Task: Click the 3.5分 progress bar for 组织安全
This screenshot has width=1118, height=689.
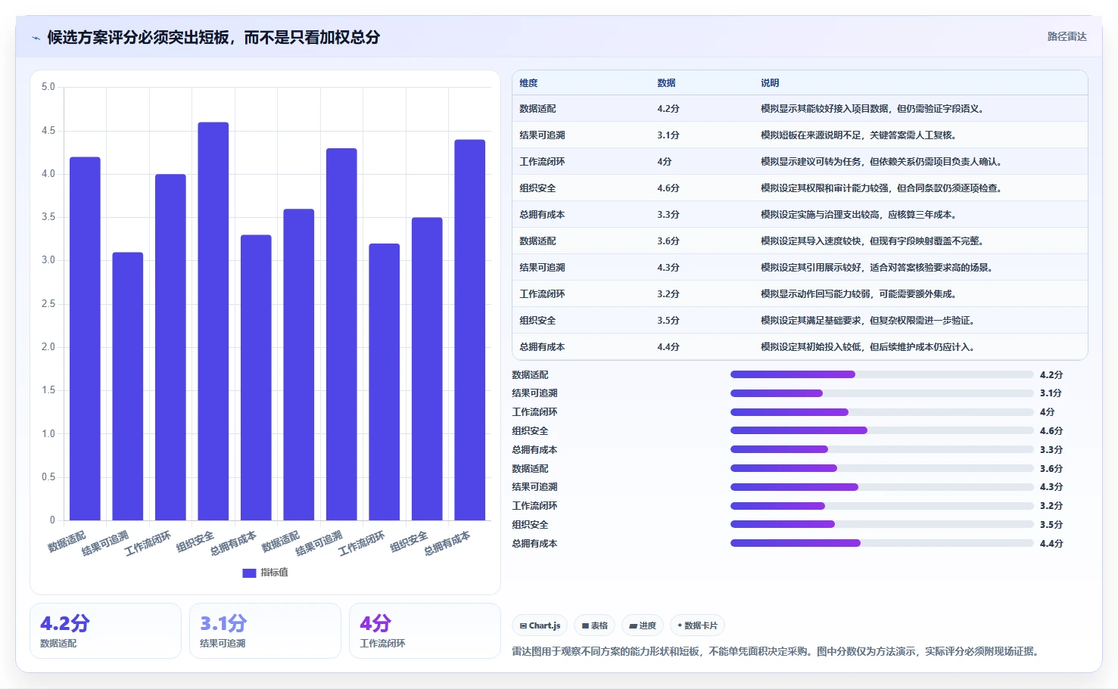Action: tap(882, 524)
